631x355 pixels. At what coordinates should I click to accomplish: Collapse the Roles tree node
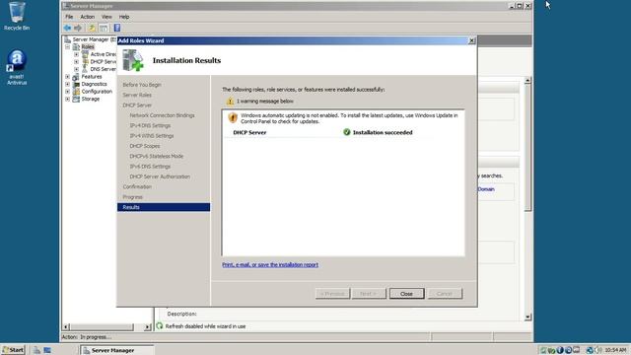tap(68, 46)
